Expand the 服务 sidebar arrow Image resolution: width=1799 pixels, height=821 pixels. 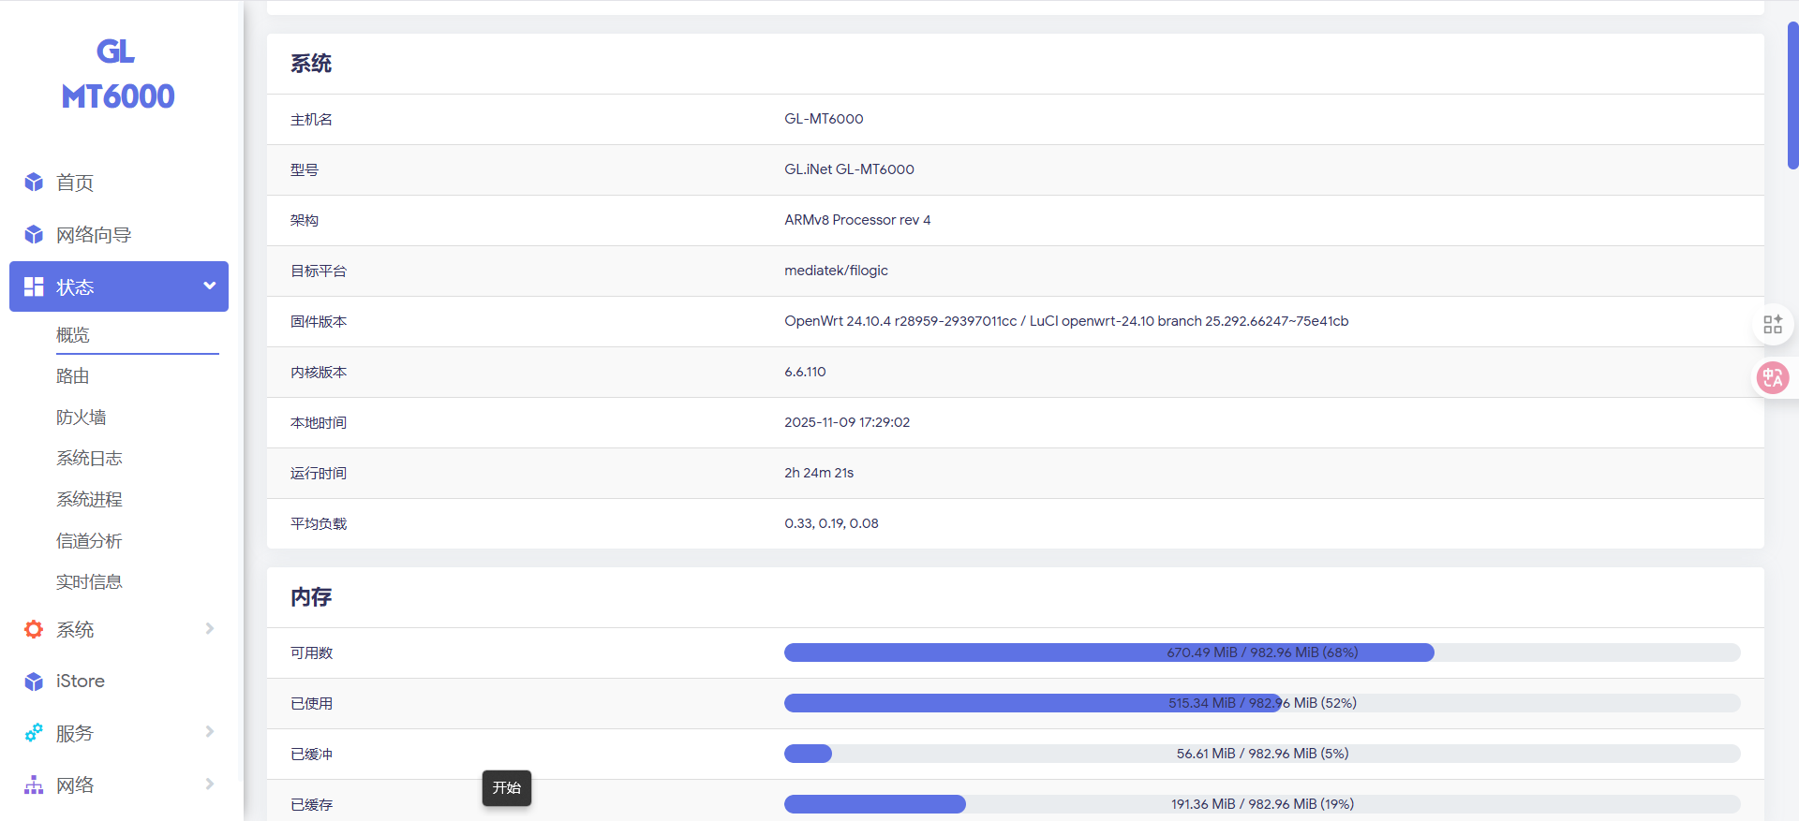210,732
